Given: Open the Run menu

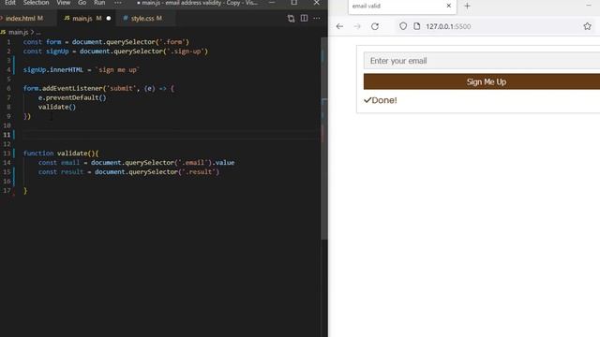Looking at the screenshot, I should point(99,3).
